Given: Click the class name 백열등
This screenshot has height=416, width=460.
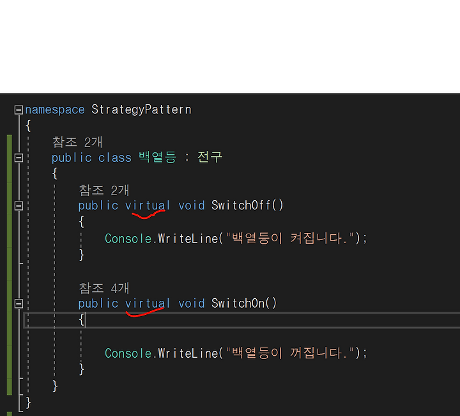Looking at the screenshot, I should tap(158, 157).
